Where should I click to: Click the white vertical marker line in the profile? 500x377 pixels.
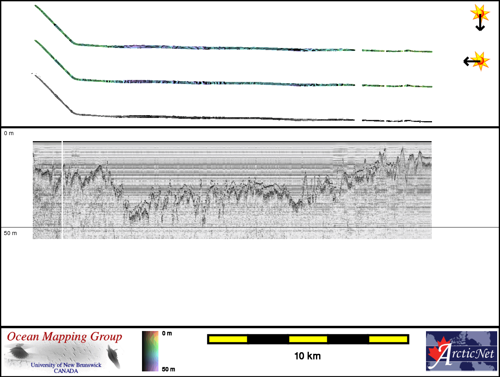pos(62,190)
